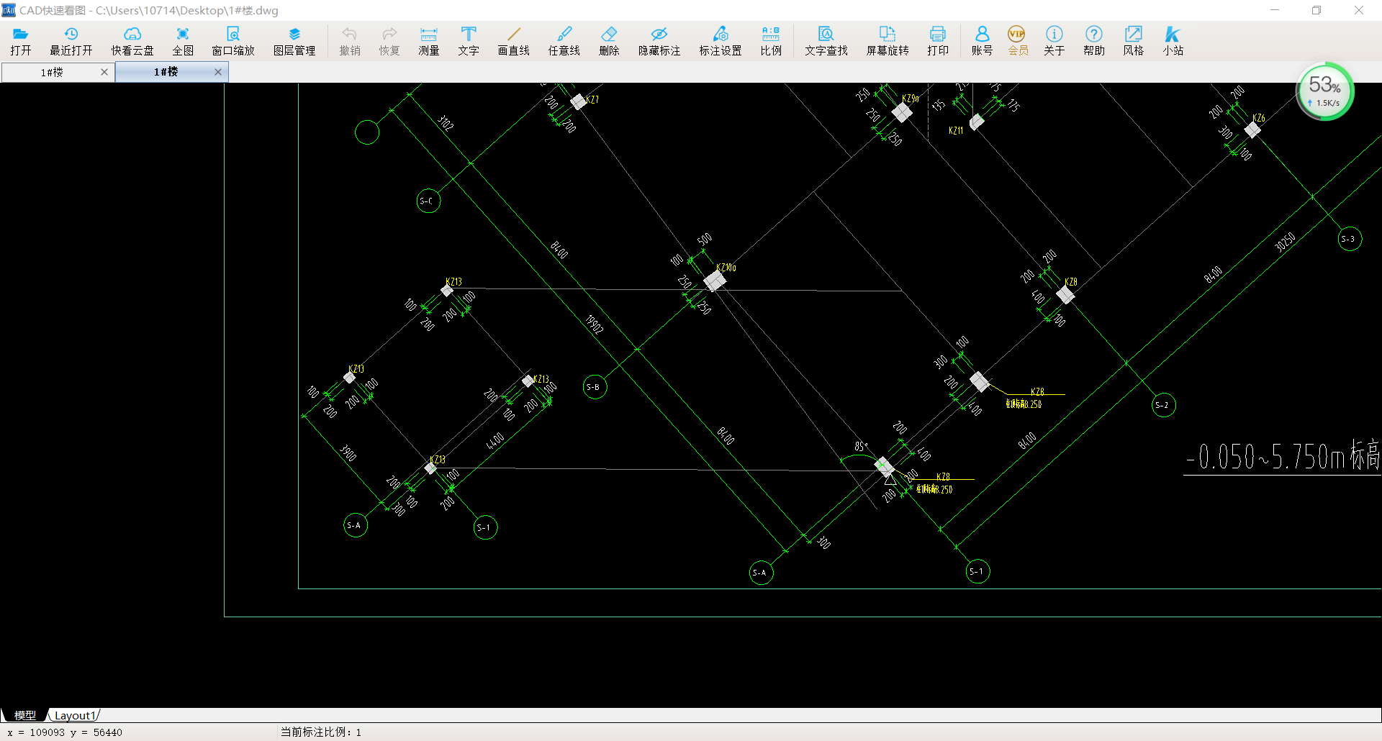Open the 小站 site icon
Screen dimensions: 1382x741
(x=1173, y=40)
